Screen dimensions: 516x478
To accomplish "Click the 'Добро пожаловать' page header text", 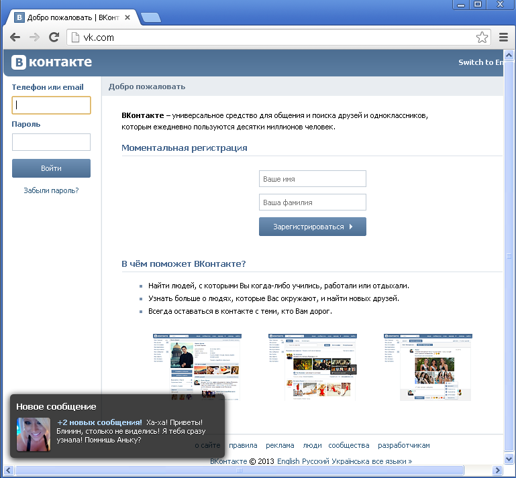I will [x=147, y=86].
